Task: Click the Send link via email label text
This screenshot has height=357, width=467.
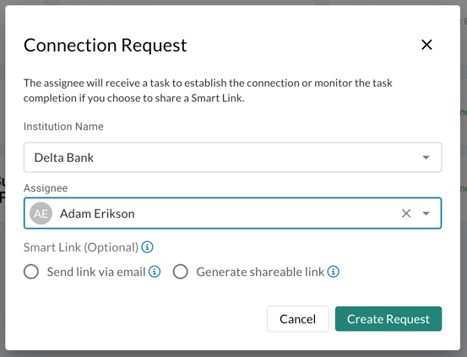Action: tap(96, 272)
